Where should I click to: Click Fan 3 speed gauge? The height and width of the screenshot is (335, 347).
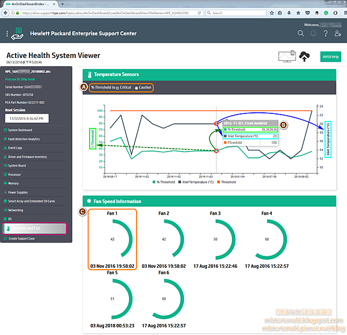pyautogui.click(x=215, y=239)
